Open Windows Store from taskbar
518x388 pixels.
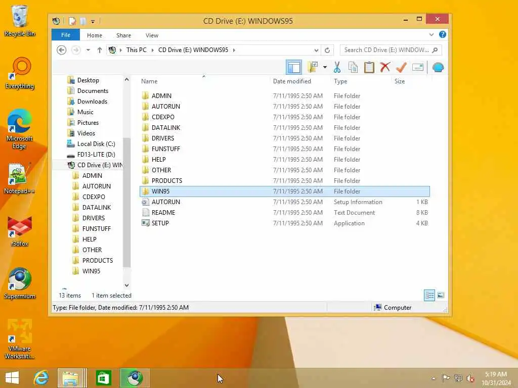pos(103,378)
